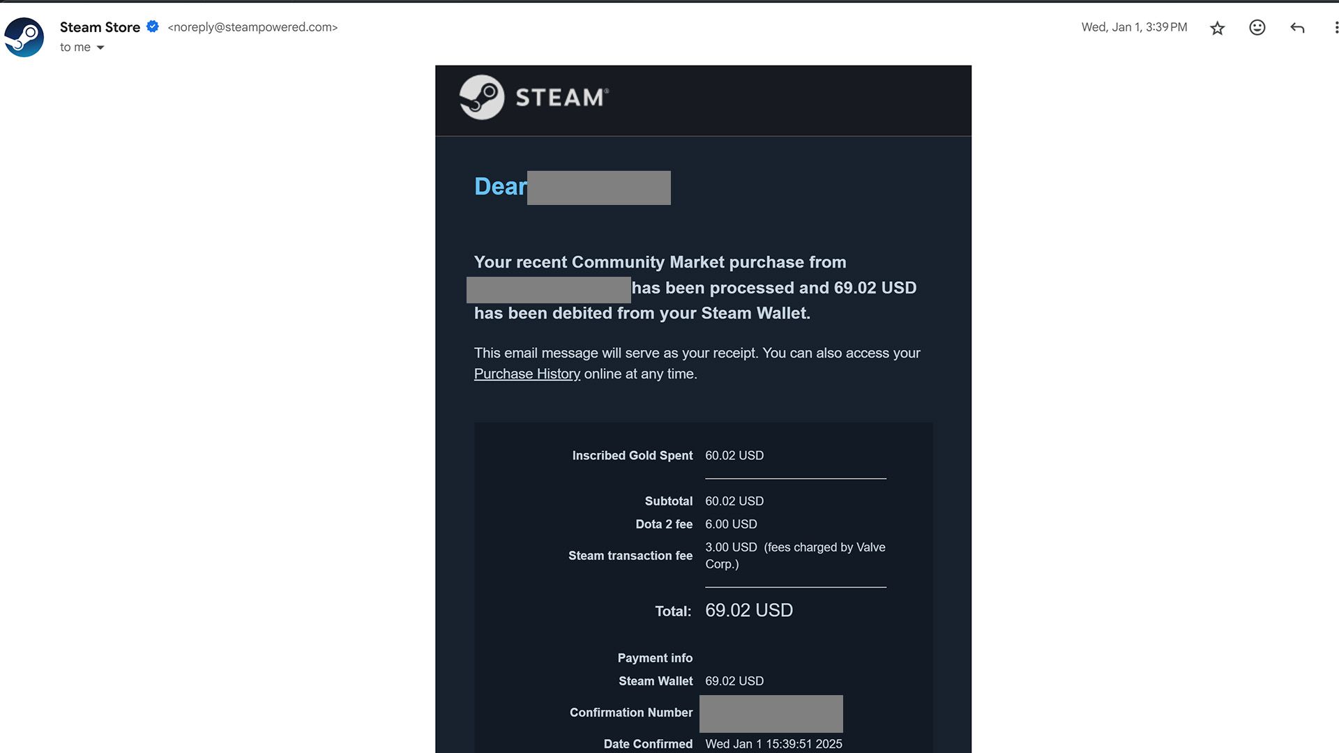Click the Steam logo in the email banner

tap(481, 98)
